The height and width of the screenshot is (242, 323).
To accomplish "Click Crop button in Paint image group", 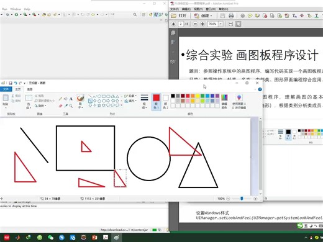I will click(39, 96).
